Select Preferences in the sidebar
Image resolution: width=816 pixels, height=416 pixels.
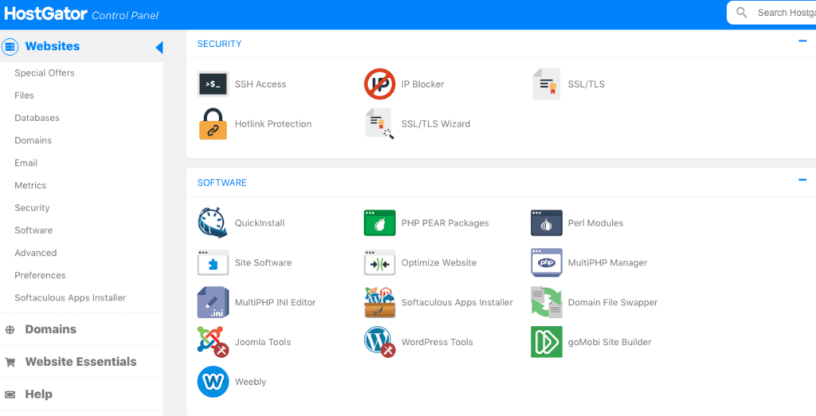[40, 275]
